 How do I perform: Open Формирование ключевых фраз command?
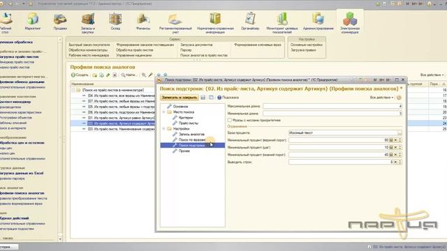(x=258, y=45)
